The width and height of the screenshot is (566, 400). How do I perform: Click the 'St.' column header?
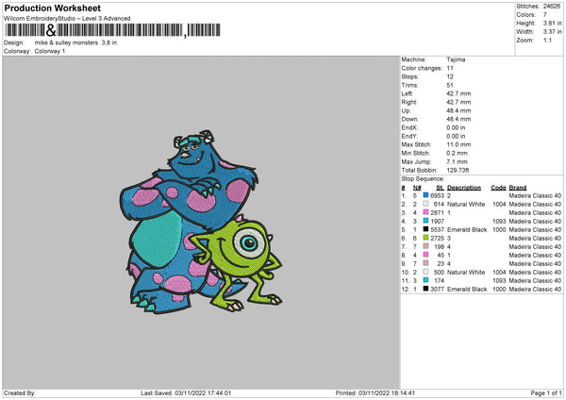point(440,188)
